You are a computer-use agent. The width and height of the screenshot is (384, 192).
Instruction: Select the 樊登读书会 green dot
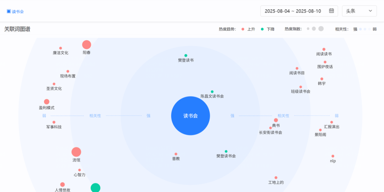click(x=226, y=151)
